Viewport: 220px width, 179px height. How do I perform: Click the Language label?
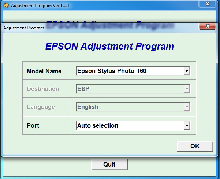click(x=41, y=107)
